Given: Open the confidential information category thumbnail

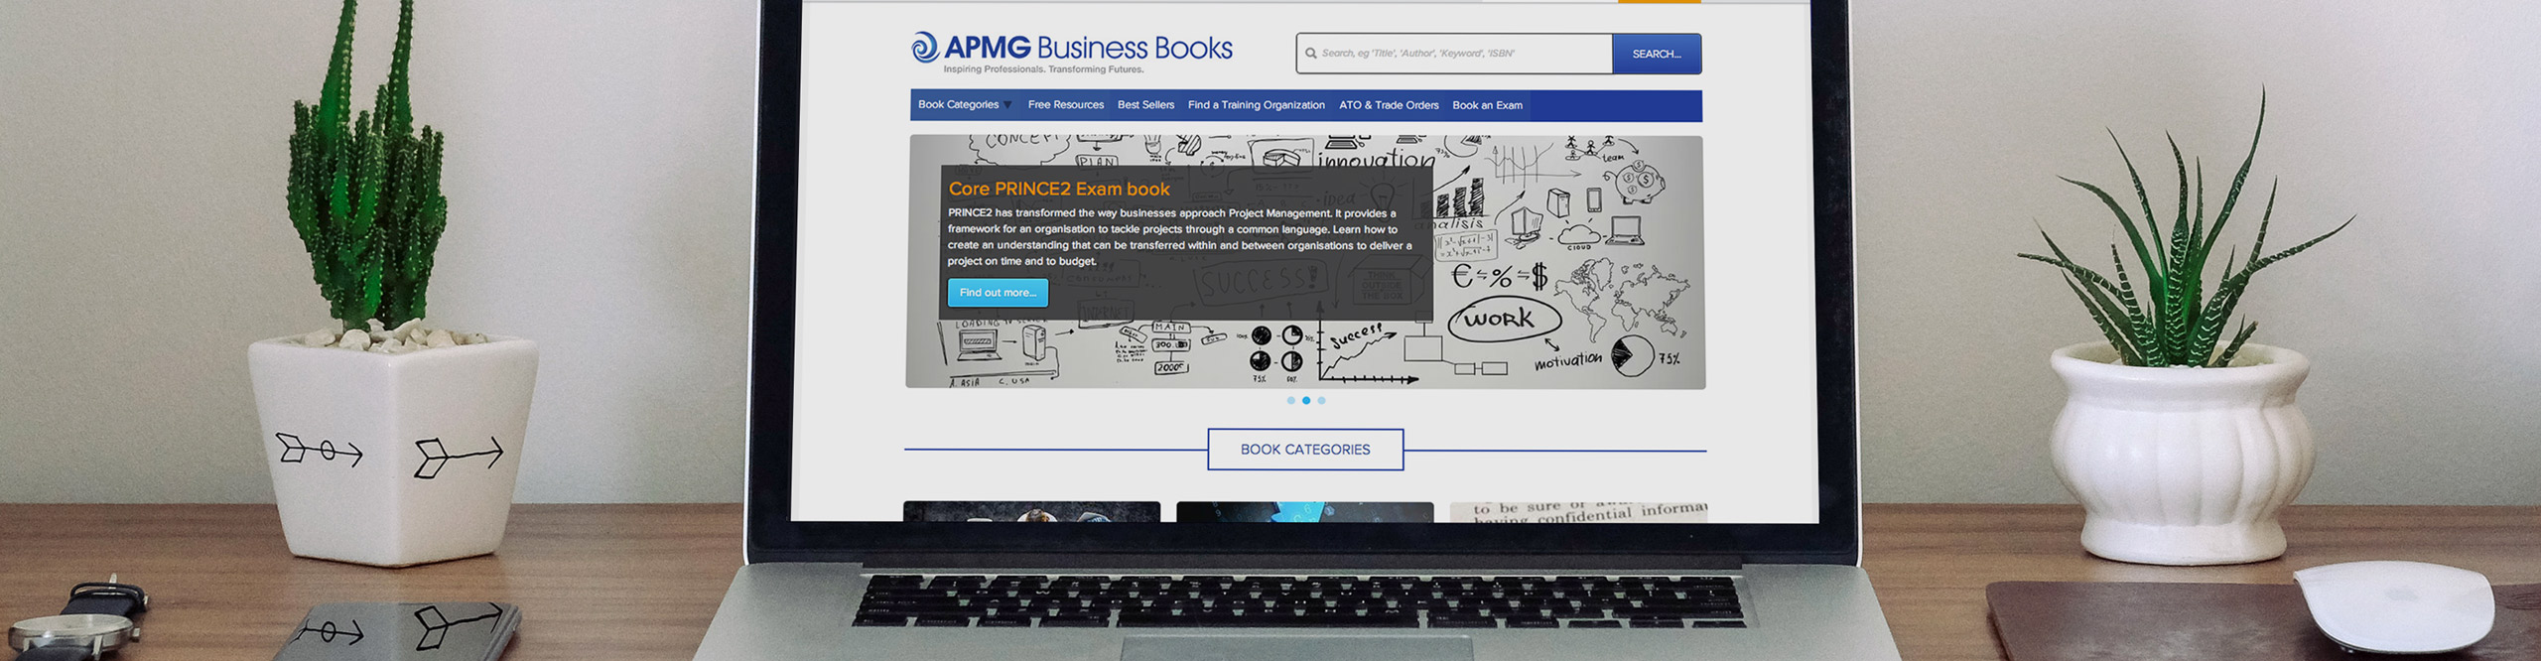Looking at the screenshot, I should pos(1578,512).
